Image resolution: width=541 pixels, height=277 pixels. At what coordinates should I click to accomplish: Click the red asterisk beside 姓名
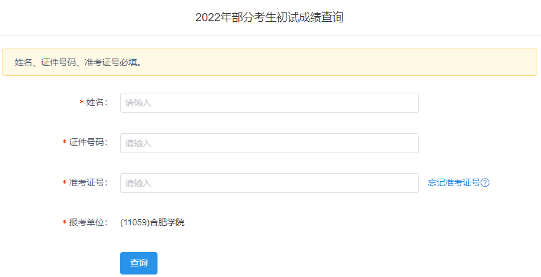[x=82, y=103]
